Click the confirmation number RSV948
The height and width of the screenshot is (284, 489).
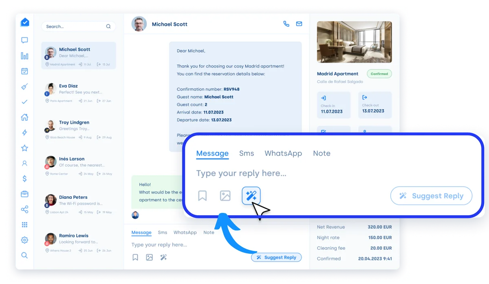[231, 89]
